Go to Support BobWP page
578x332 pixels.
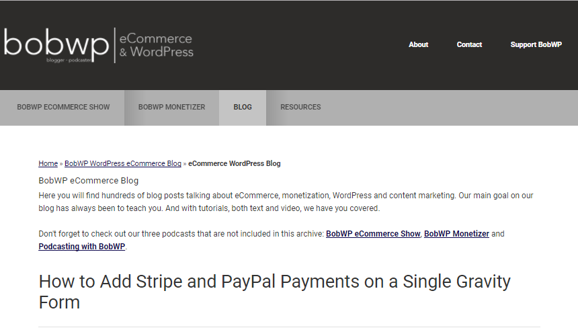pyautogui.click(x=536, y=44)
